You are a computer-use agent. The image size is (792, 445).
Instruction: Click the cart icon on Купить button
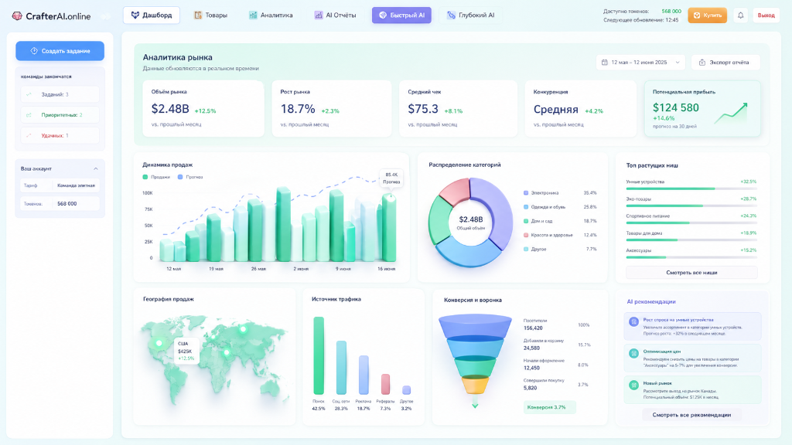(x=697, y=15)
